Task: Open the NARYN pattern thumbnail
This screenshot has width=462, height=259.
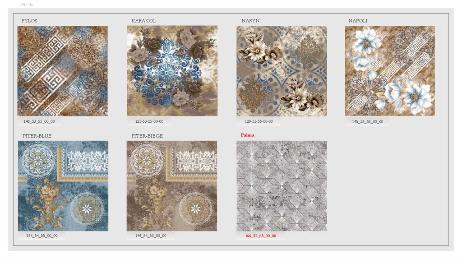Action: pyautogui.click(x=282, y=71)
